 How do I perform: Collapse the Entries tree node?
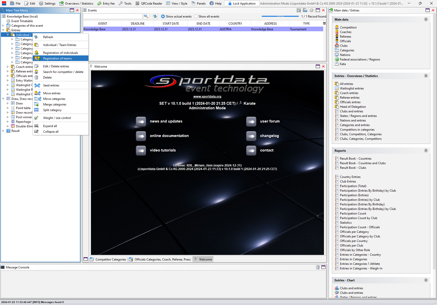(3, 30)
